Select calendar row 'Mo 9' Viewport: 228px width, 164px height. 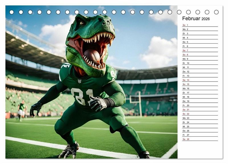[200, 59]
